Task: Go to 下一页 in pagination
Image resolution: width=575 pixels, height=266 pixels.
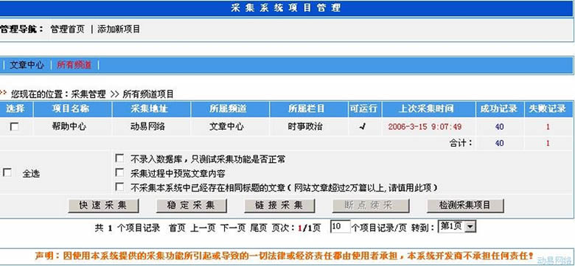Action: pyautogui.click(x=233, y=228)
